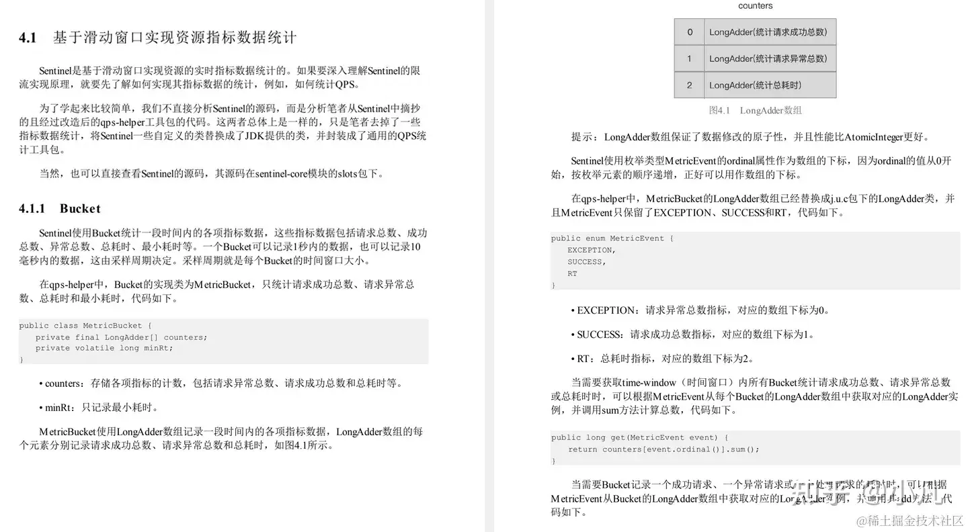Viewport: 968px width, 532px height.
Task: Select the code line 'private volatile long minRt;'
Action: [104, 348]
